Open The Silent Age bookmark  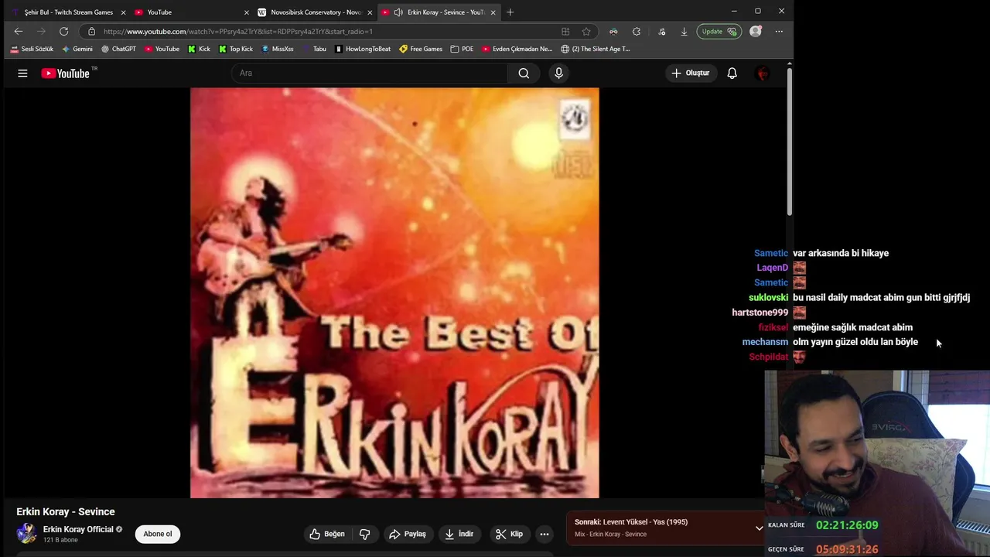(596, 49)
